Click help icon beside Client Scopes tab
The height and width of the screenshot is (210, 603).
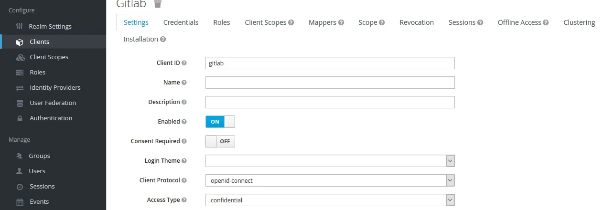point(291,22)
